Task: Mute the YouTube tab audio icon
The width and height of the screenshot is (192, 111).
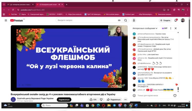Action: pos(59,5)
